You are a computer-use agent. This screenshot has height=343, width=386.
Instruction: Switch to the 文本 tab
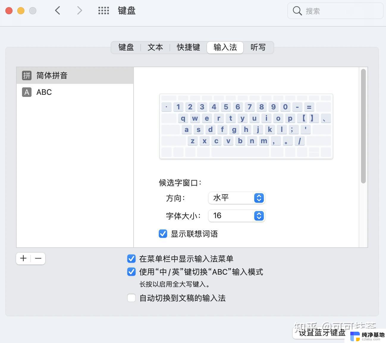coord(155,47)
